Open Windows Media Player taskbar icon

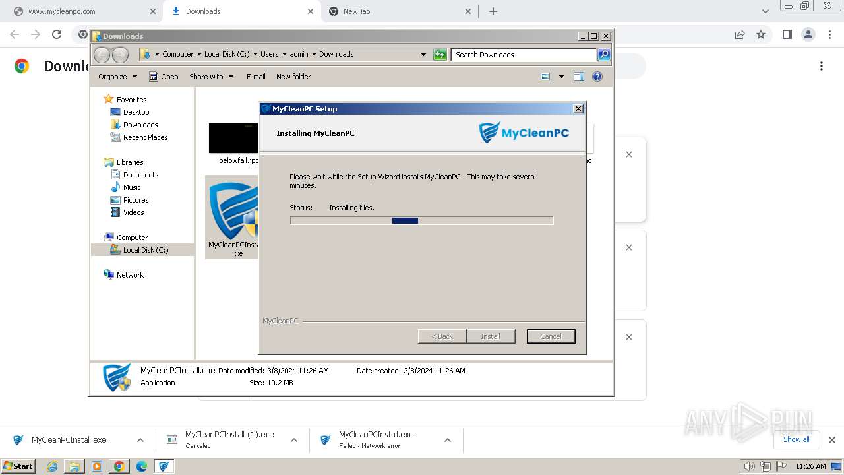point(97,466)
